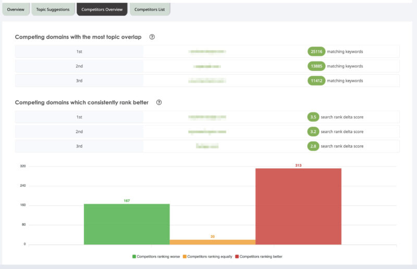The image size is (417, 269).
Task: Click help icon beside topic overlap heading
Action: [152, 37]
